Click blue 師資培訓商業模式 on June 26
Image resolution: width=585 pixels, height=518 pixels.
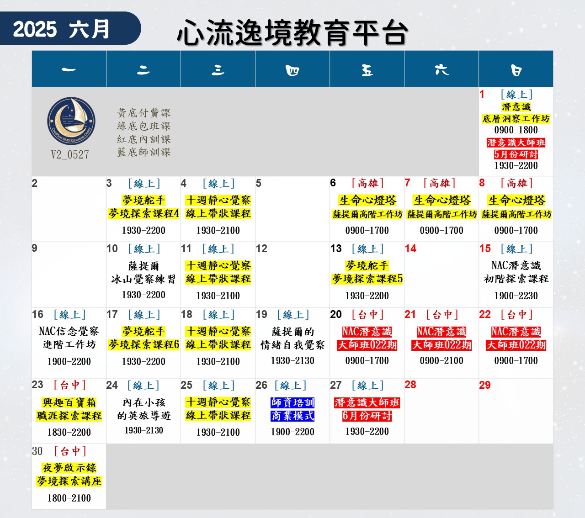[292, 409]
